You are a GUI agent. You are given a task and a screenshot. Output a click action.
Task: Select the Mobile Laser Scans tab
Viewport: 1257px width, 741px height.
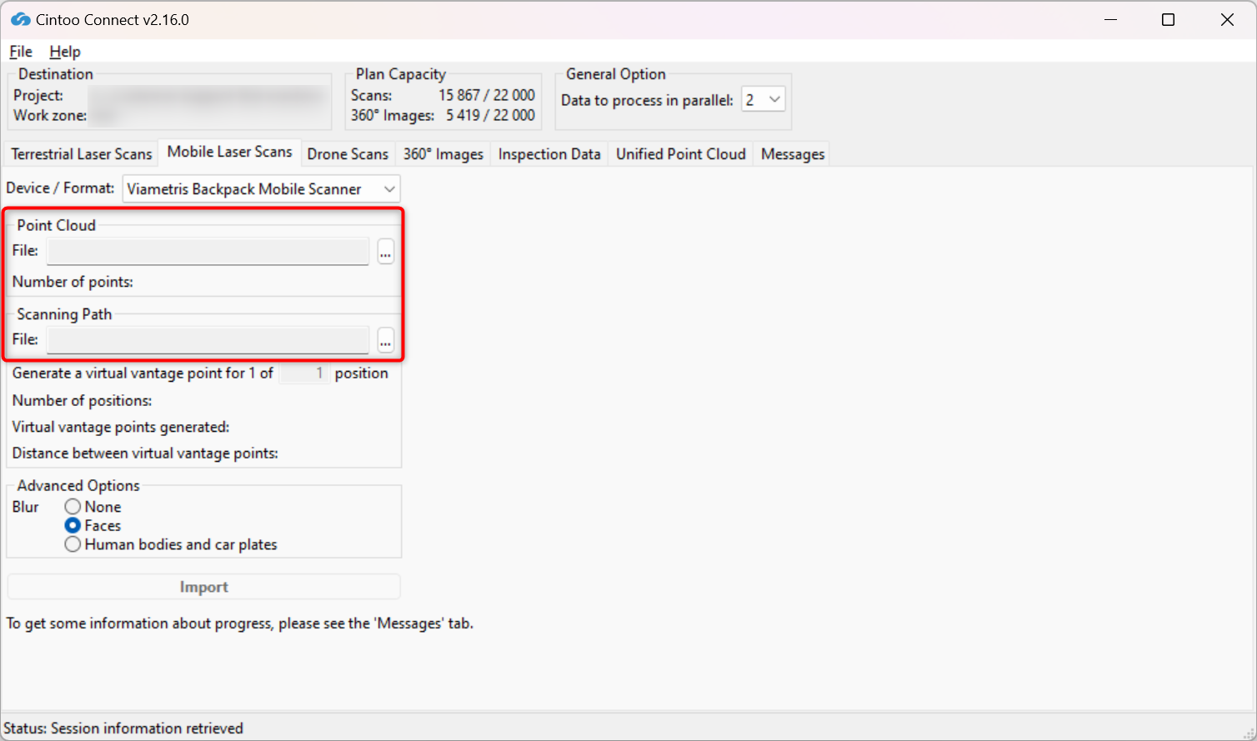click(x=230, y=152)
